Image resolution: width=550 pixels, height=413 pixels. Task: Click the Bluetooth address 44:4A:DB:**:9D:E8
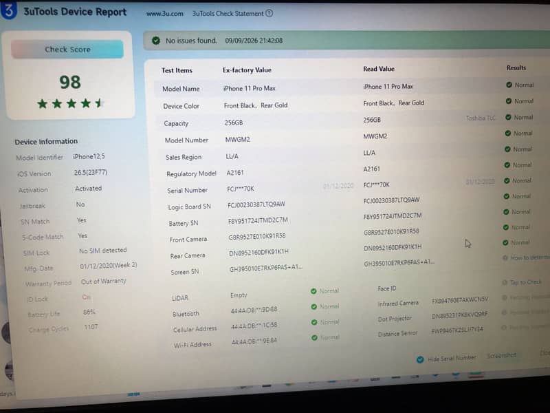coord(254,310)
